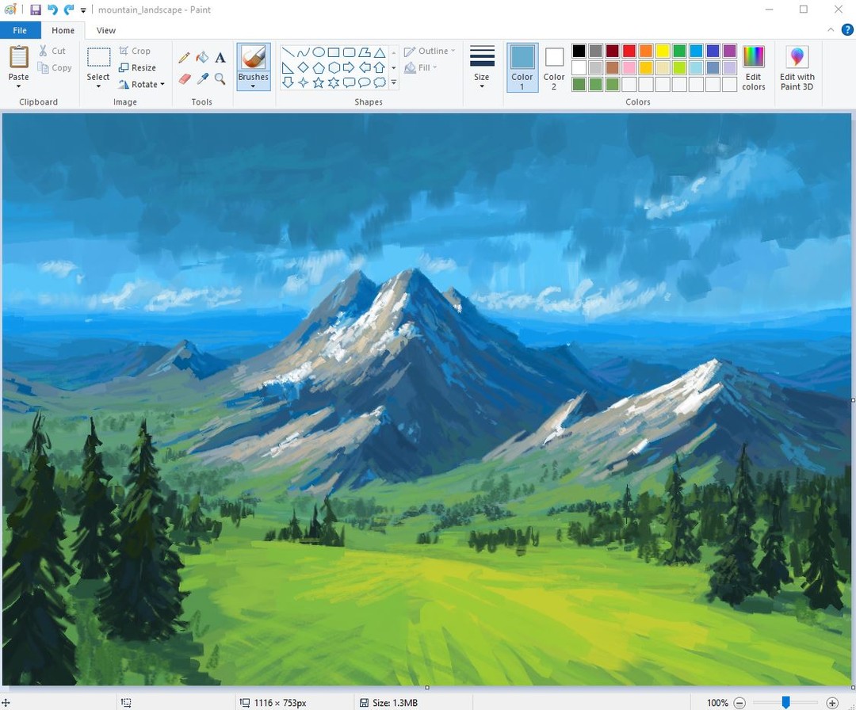The width and height of the screenshot is (856, 710).
Task: Select the Pencil tool
Action: [185, 57]
